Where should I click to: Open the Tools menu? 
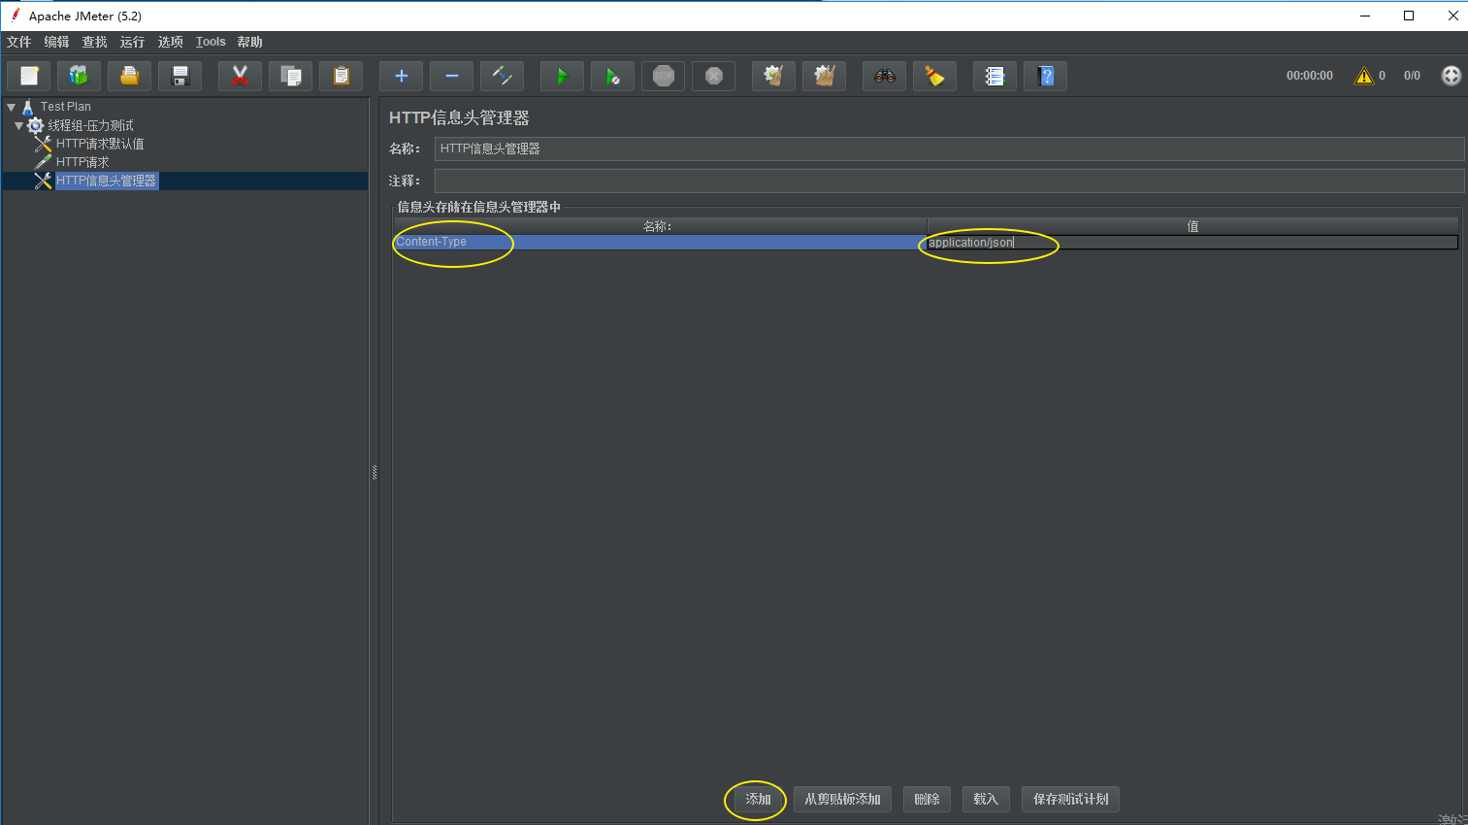tap(211, 42)
